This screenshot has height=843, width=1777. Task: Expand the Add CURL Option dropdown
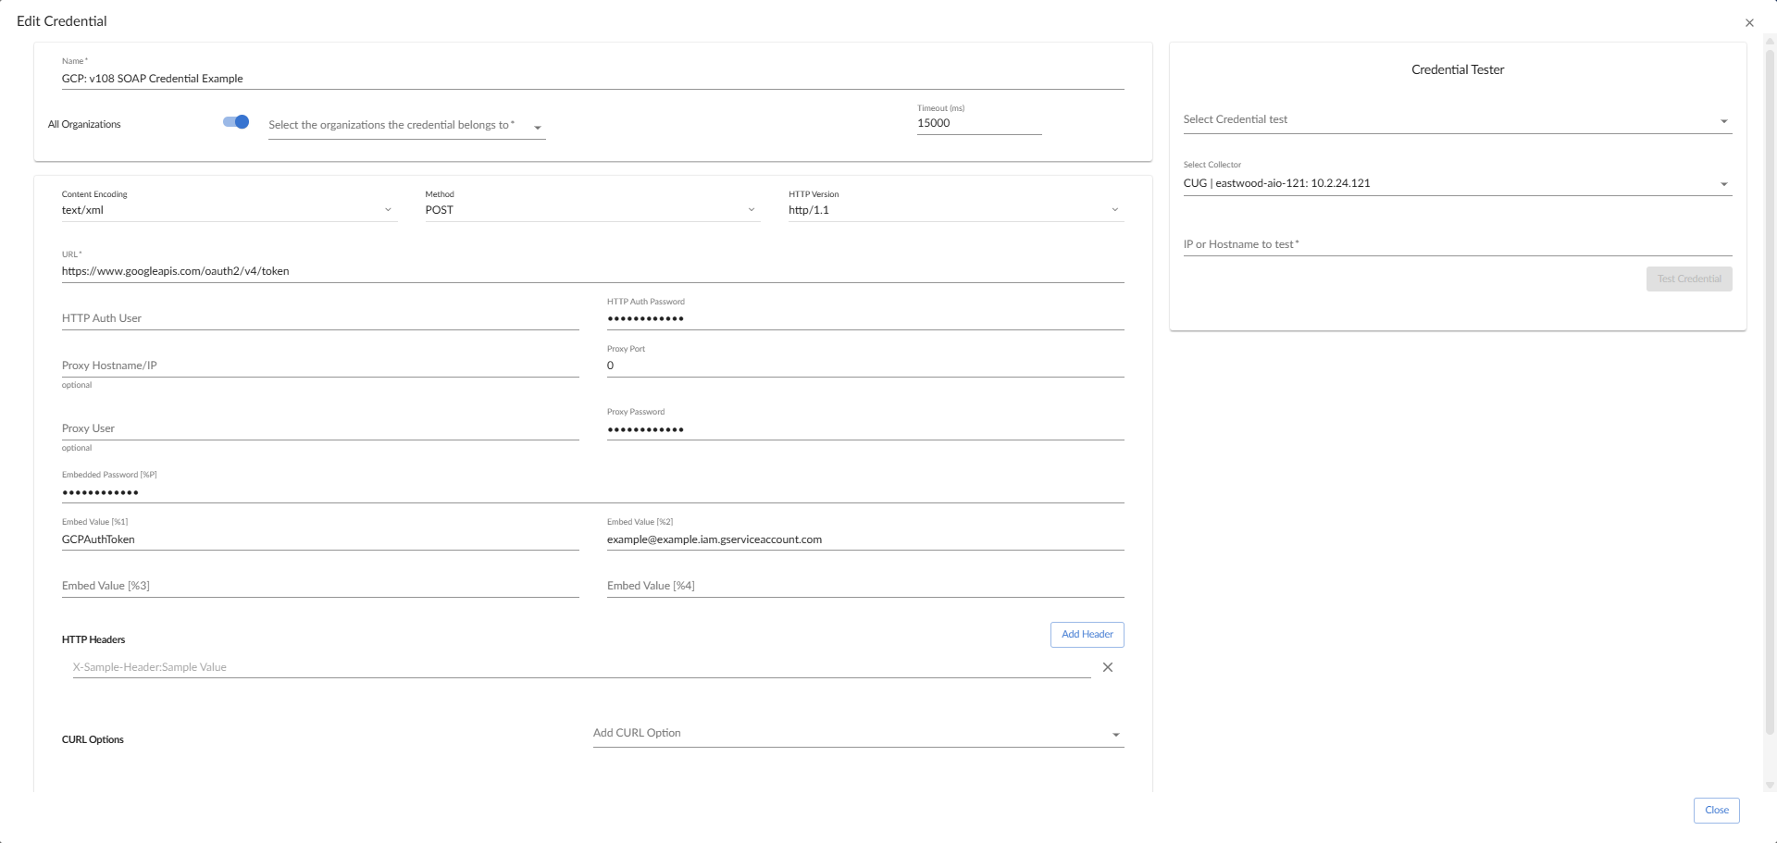pos(858,734)
